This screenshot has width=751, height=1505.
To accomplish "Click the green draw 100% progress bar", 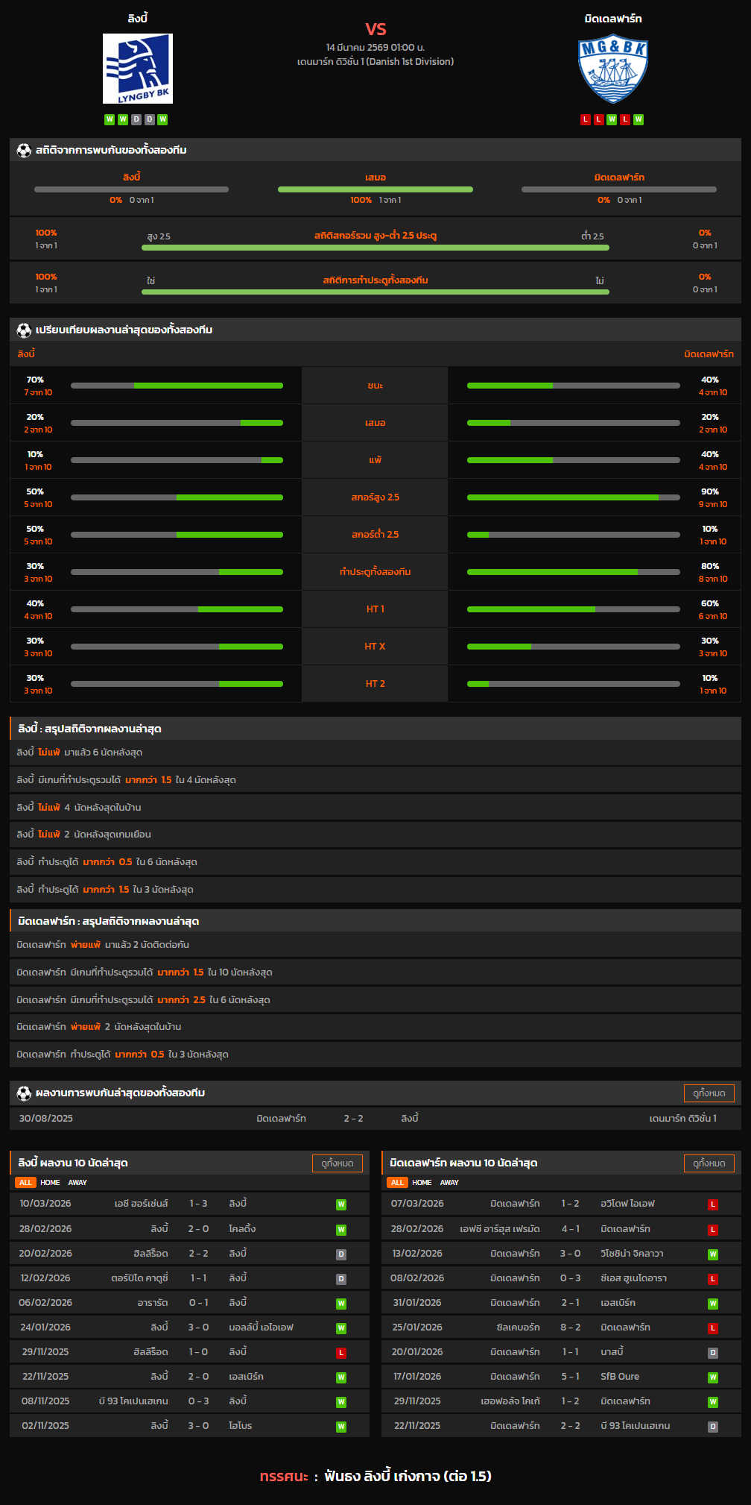I will click(375, 189).
